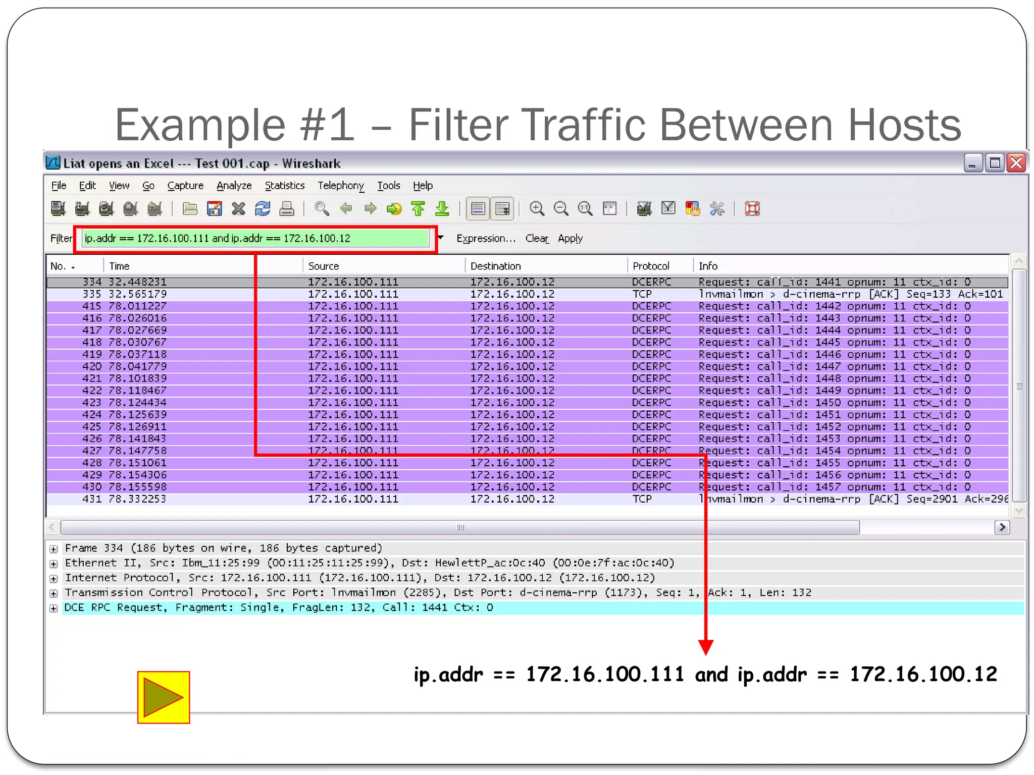Expand the Frame 334 tree node
1034x775 pixels.
pos(54,549)
